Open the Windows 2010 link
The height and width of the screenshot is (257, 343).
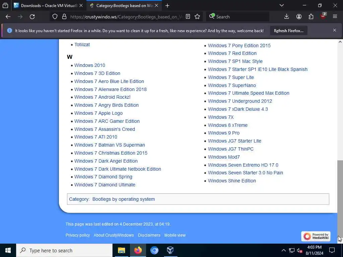pyautogui.click(x=90, y=65)
